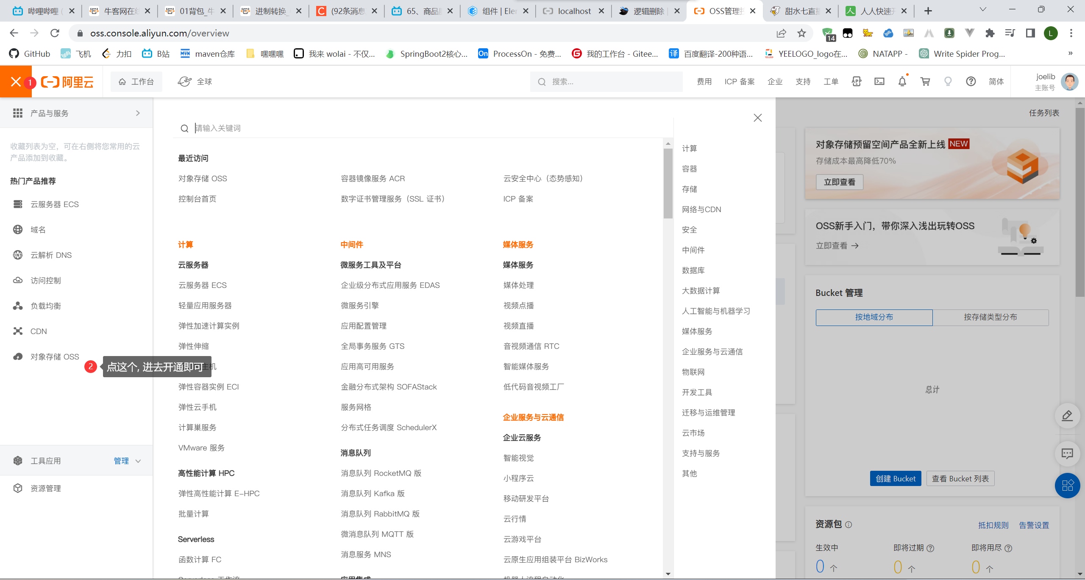
Task: Open recent item 容器镜像服务 ACR
Action: coord(373,178)
